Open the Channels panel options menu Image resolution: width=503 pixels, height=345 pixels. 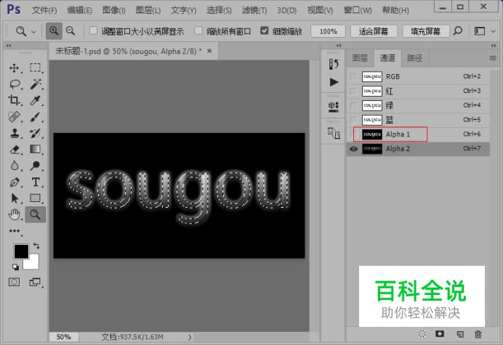[493, 58]
